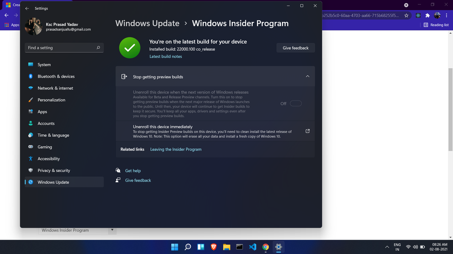Click the Privacy & security shield icon
Screen dimensions: 453x254
pyautogui.click(x=31, y=170)
